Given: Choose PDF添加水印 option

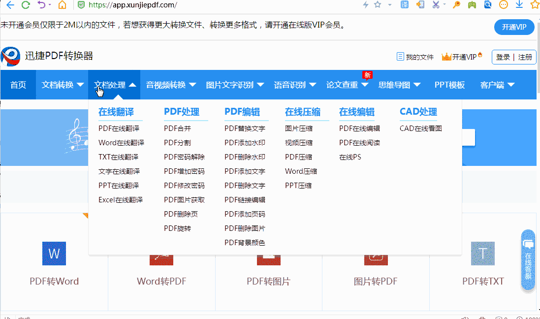Looking at the screenshot, I should tap(245, 143).
